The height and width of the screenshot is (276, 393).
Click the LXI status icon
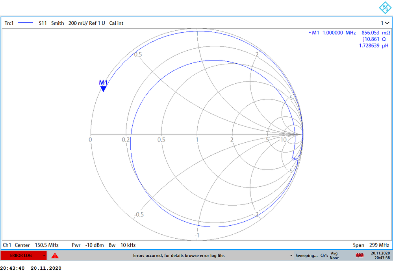click(x=360, y=255)
